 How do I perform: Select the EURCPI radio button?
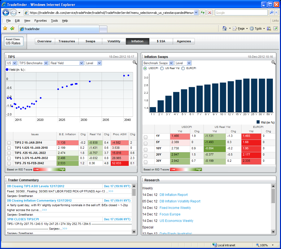pyautogui.click(x=183, y=68)
